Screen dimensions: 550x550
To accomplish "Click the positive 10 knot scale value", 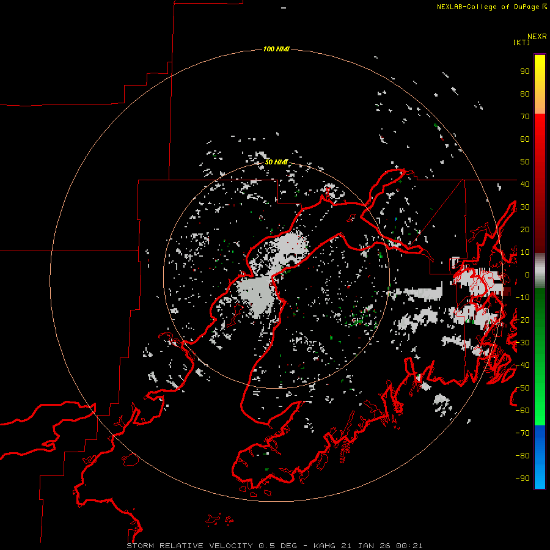I will (525, 252).
